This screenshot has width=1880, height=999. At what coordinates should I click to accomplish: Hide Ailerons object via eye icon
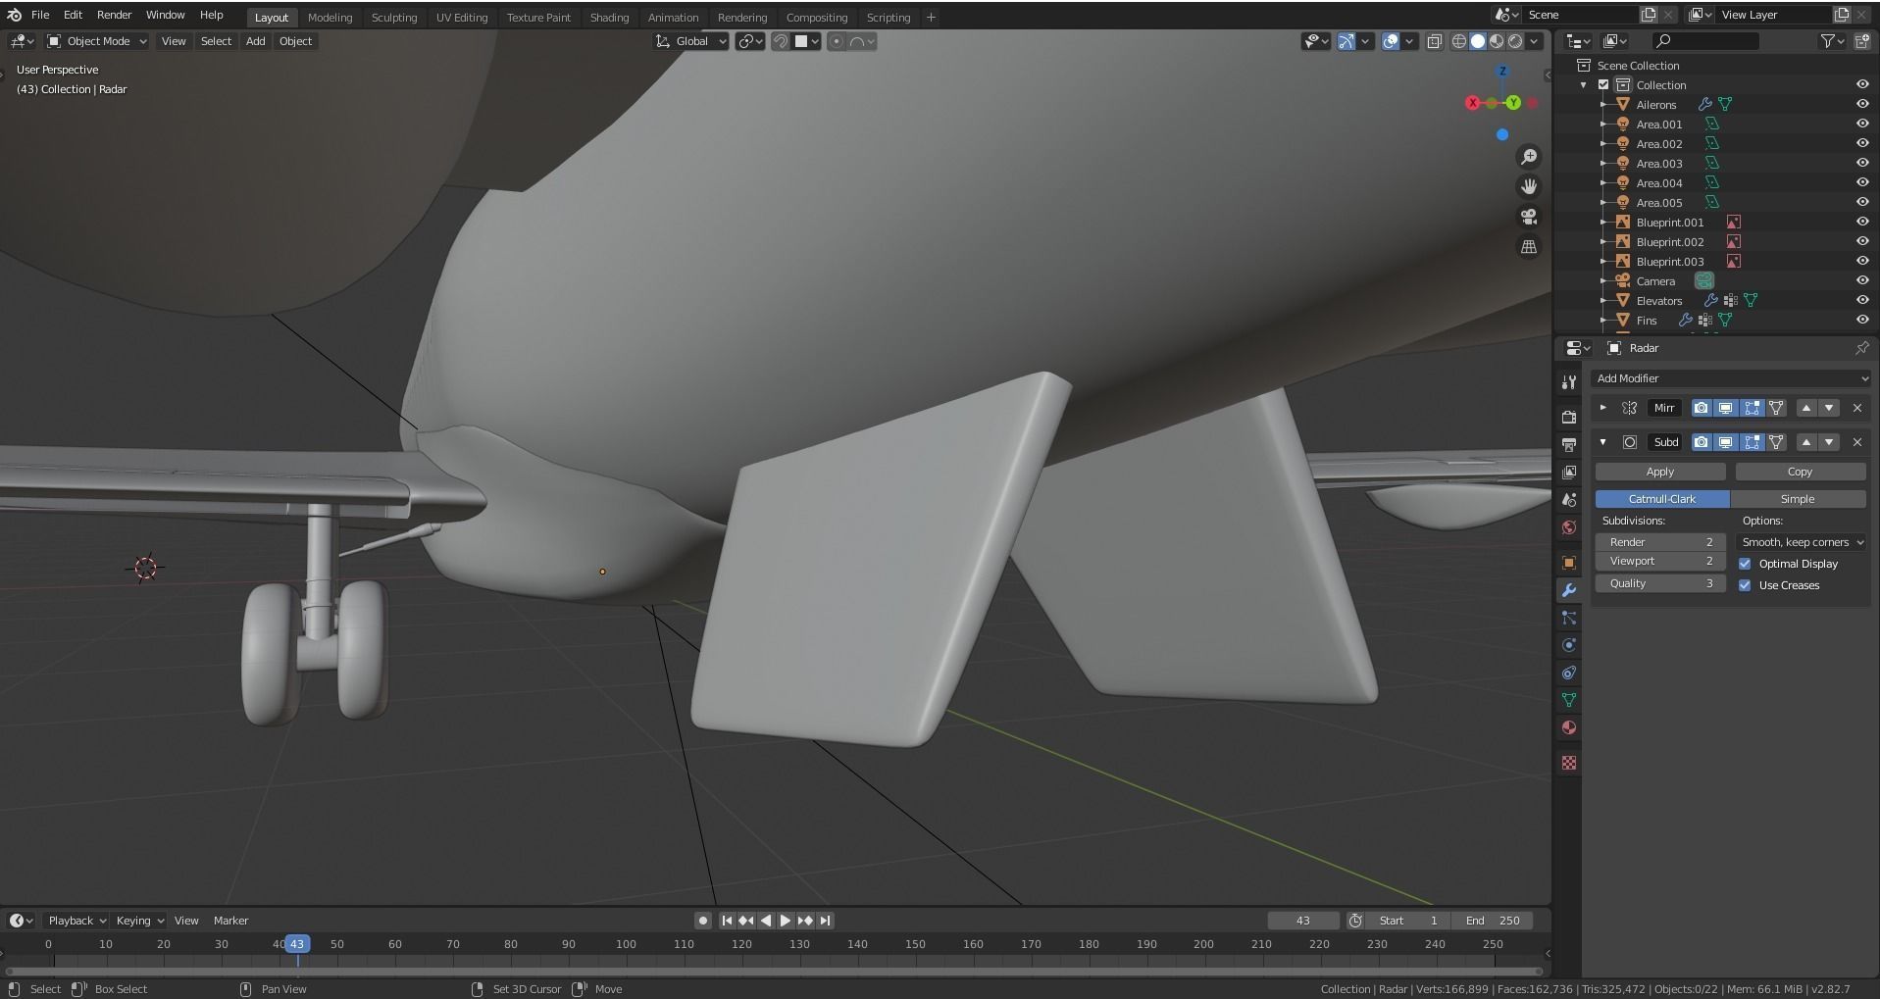(x=1861, y=104)
